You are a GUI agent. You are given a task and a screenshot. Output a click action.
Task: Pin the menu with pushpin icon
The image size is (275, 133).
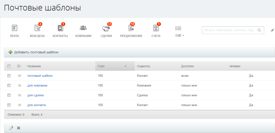[x=272, y=31]
